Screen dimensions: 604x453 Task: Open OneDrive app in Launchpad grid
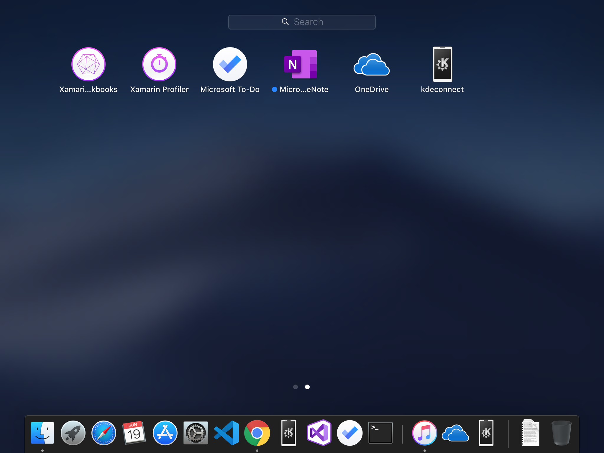tap(372, 64)
